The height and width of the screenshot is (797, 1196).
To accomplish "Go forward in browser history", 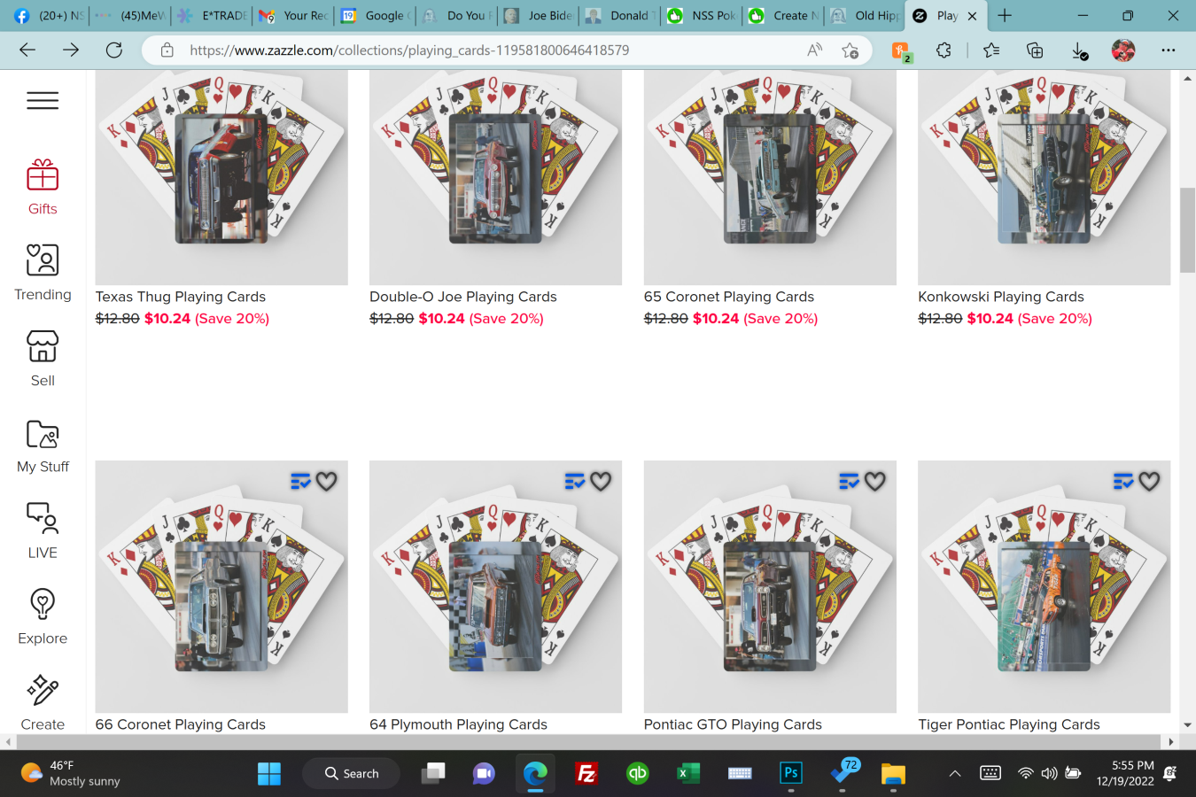I will pos(71,50).
